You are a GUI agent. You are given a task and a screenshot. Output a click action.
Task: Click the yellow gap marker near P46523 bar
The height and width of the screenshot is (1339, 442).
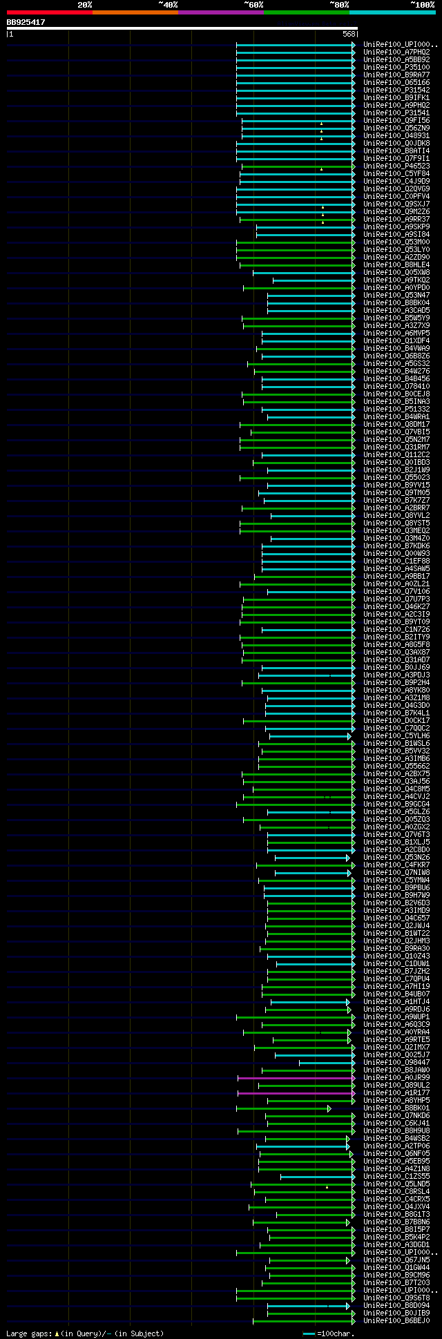[x=321, y=168]
